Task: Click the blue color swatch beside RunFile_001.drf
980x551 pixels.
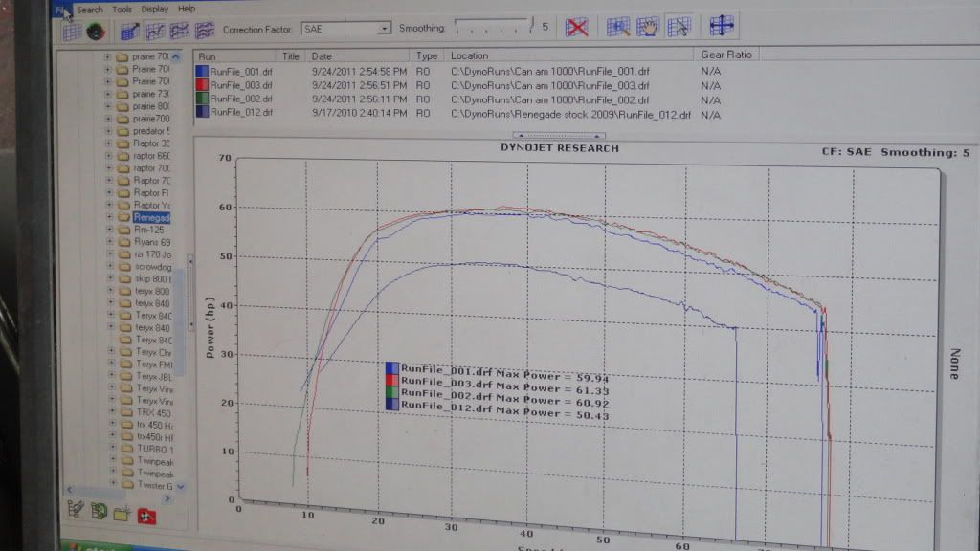Action: (x=203, y=70)
